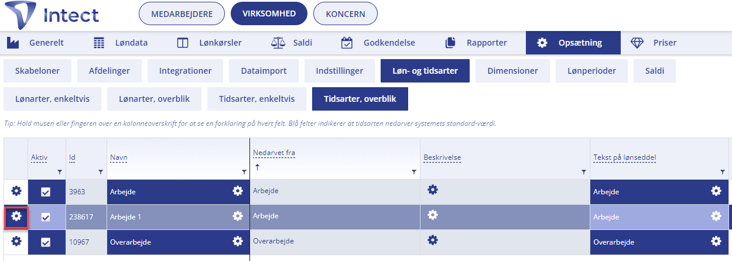Toggle Aktiv checkbox for Arbejde 1
The width and height of the screenshot is (732, 261).
[46, 217]
